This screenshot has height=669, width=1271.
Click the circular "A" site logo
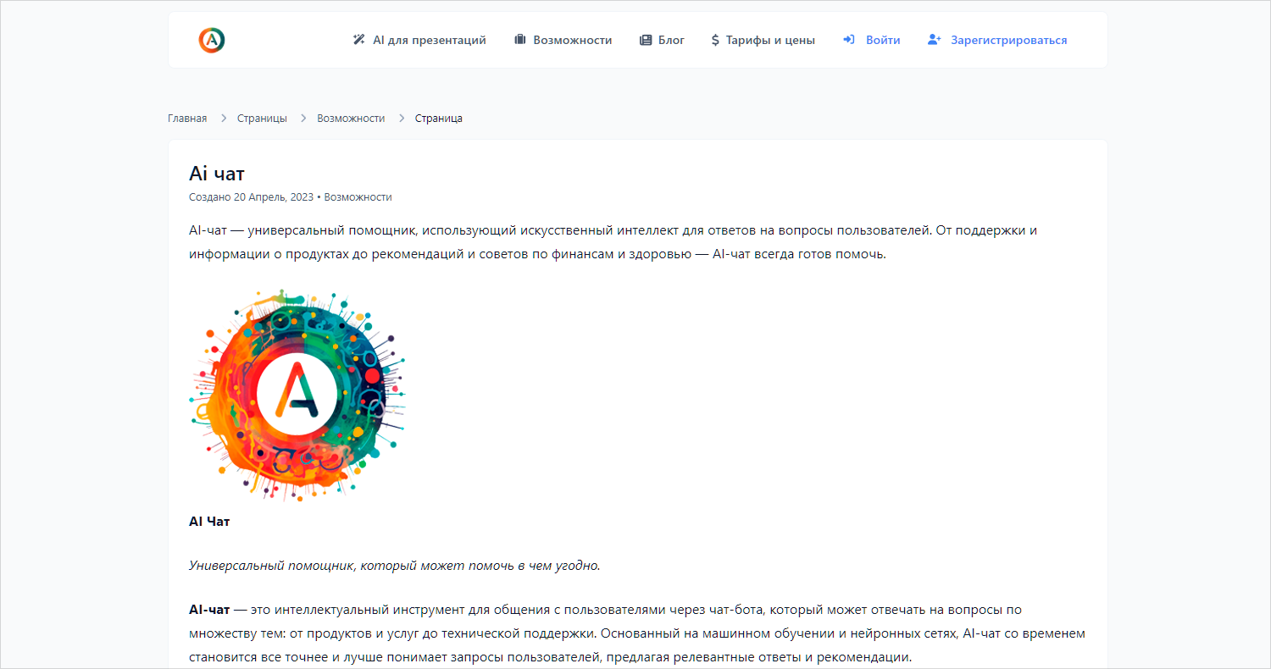(x=211, y=39)
